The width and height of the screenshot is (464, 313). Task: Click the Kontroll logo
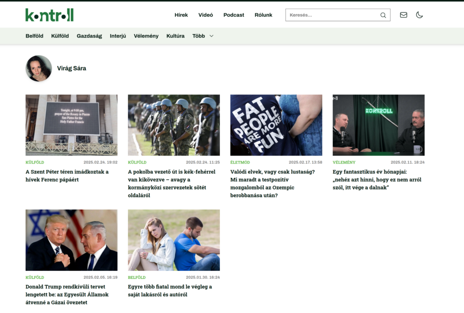coord(49,15)
